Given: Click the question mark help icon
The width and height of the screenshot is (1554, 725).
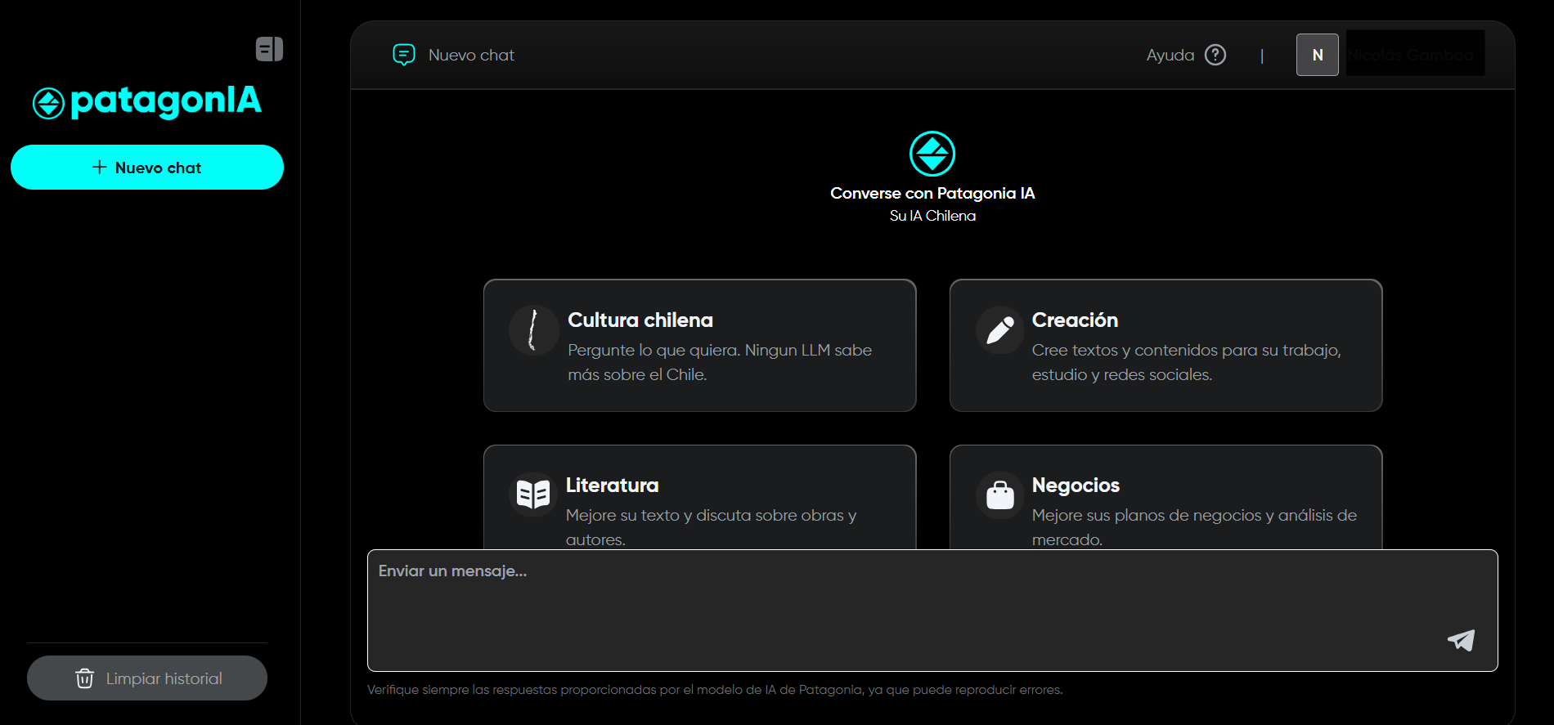Looking at the screenshot, I should click(1215, 55).
